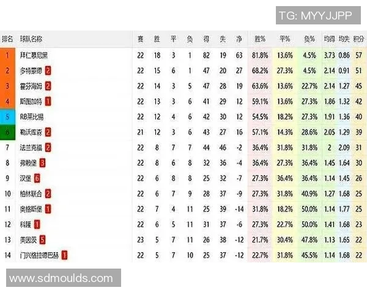
Task: Sort by the 胜% column header
Action: point(259,39)
